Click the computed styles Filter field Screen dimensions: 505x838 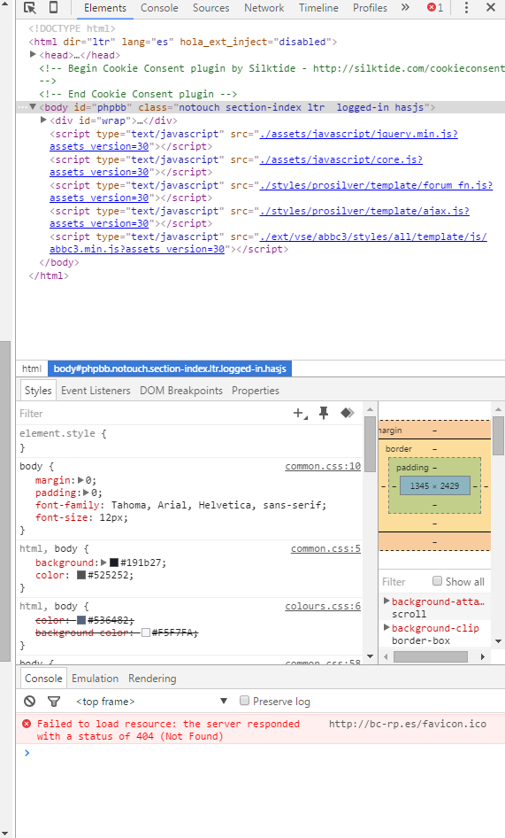tap(403, 581)
